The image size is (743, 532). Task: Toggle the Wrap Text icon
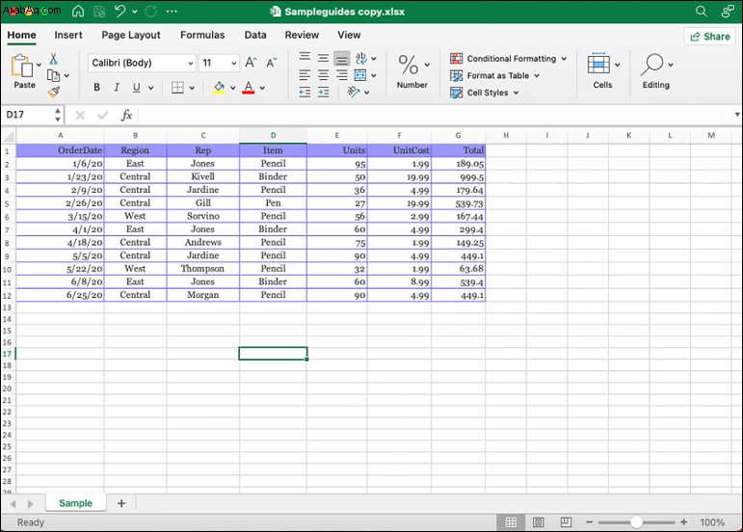[361, 58]
